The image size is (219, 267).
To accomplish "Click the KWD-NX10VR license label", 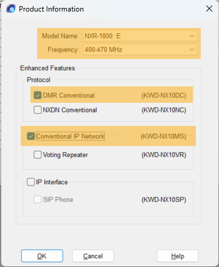I will point(164,155).
